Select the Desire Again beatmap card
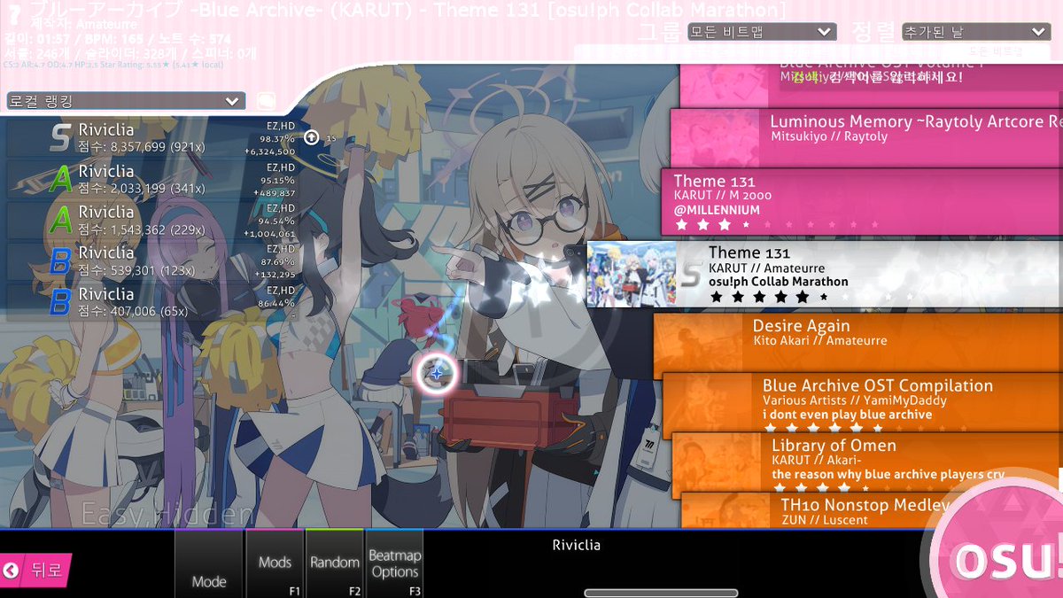Image resolution: width=1063 pixels, height=598 pixels. tap(857, 341)
